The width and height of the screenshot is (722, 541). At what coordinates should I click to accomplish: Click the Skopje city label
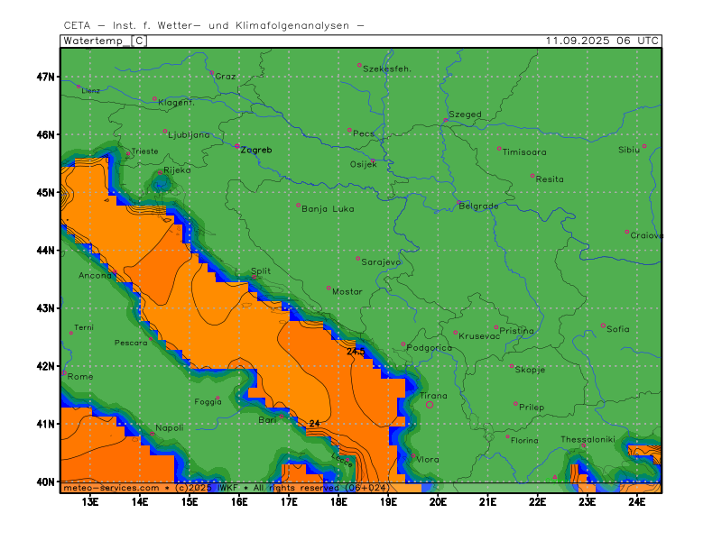pyautogui.click(x=530, y=370)
